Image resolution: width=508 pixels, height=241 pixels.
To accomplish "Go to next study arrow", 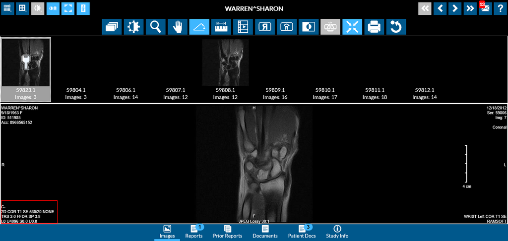I will click(470, 8).
